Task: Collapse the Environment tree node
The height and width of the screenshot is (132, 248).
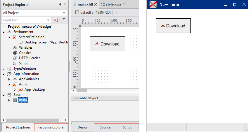Action: tap(4, 32)
